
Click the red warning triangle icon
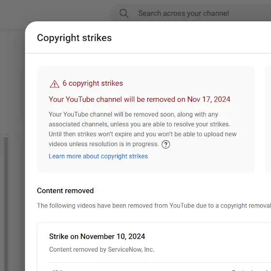pyautogui.click(x=55, y=84)
